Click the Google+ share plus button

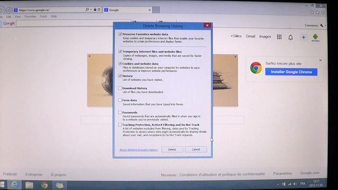304,37
